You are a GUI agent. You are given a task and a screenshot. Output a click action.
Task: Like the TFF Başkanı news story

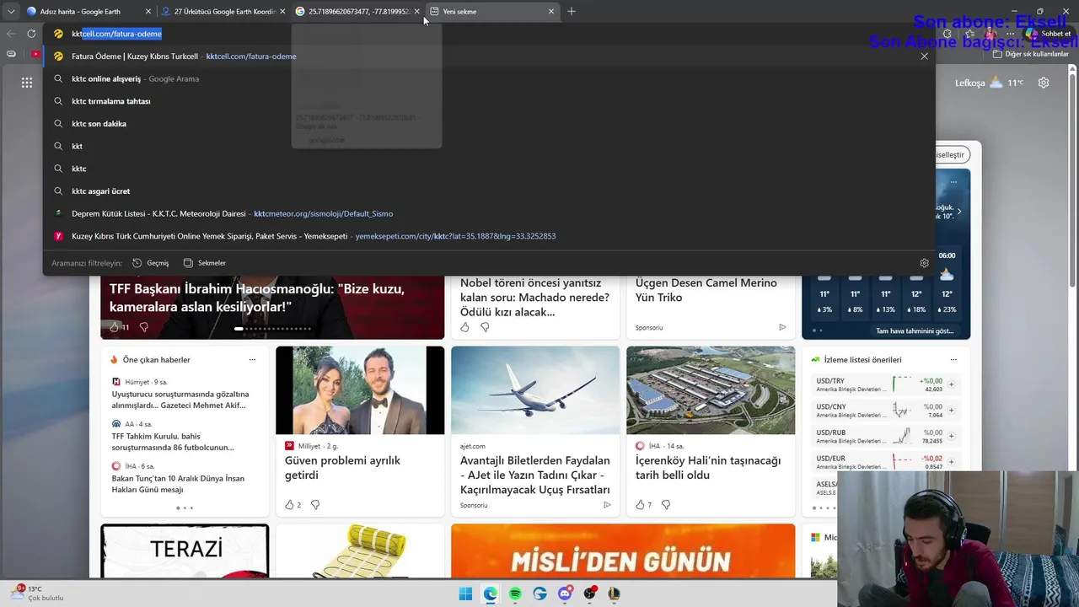(x=115, y=327)
